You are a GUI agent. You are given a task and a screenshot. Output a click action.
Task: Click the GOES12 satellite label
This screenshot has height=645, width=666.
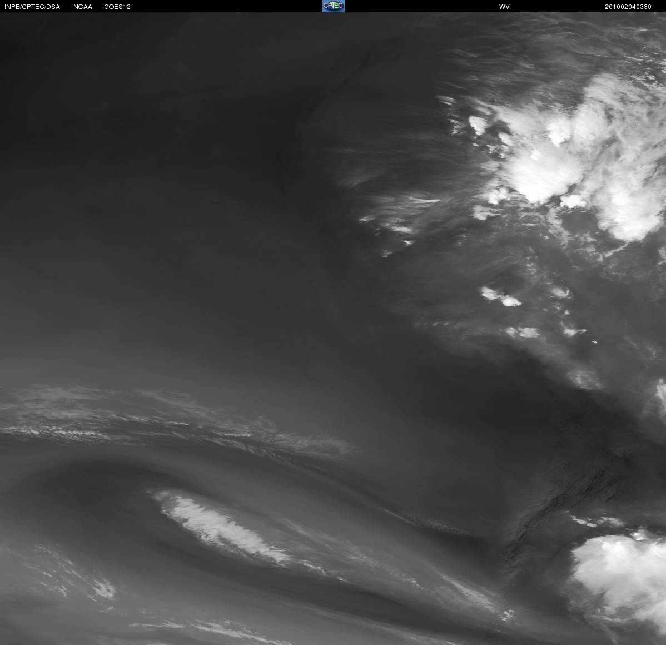coord(117,7)
